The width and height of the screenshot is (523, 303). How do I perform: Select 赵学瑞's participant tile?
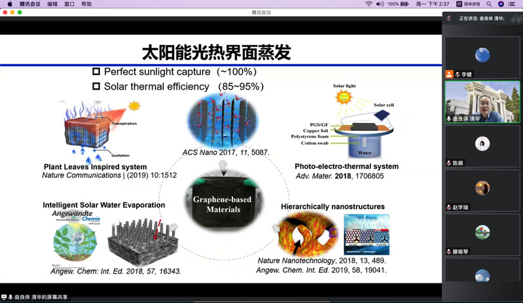(482, 190)
